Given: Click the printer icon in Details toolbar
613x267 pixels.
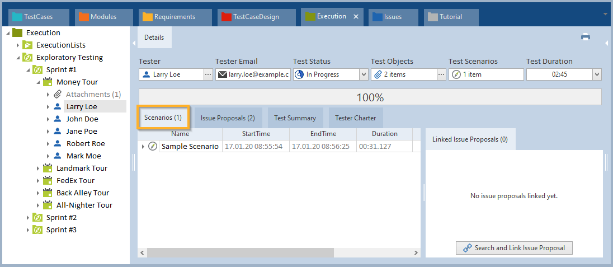Looking at the screenshot, I should pyautogui.click(x=585, y=38).
